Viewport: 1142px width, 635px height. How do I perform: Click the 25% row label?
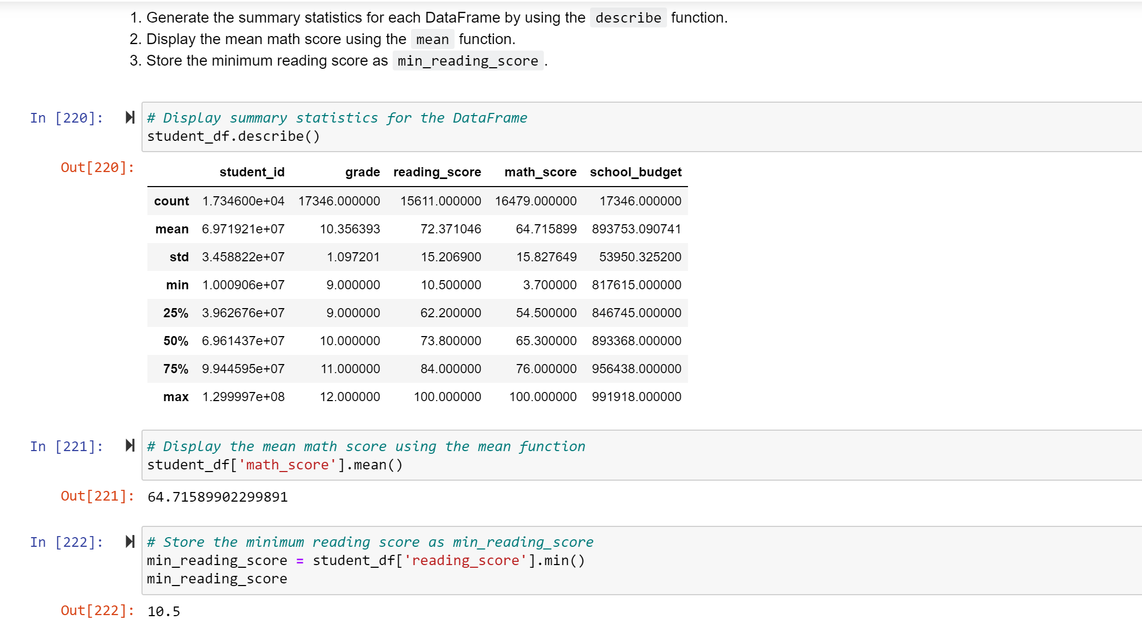coord(175,313)
